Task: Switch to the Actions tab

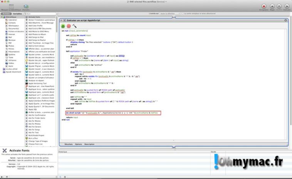Action: point(6,13)
